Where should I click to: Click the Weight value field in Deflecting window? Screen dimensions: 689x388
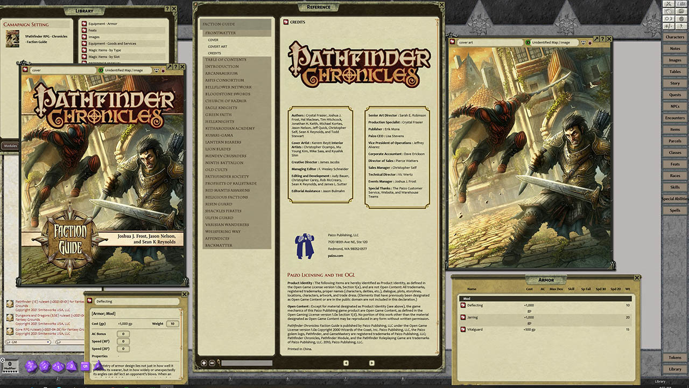(x=172, y=324)
